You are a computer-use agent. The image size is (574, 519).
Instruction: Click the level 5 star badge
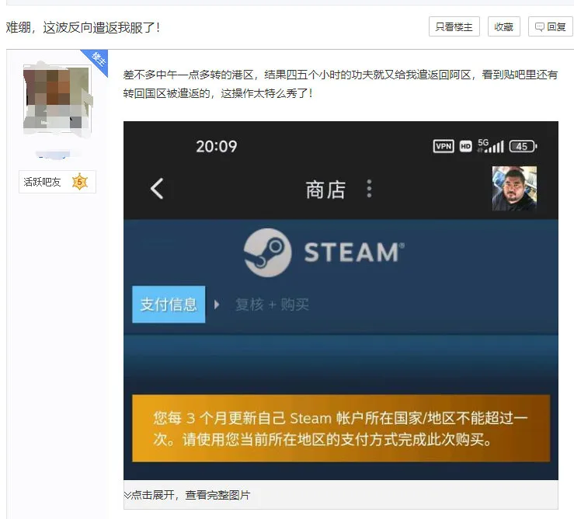(79, 182)
